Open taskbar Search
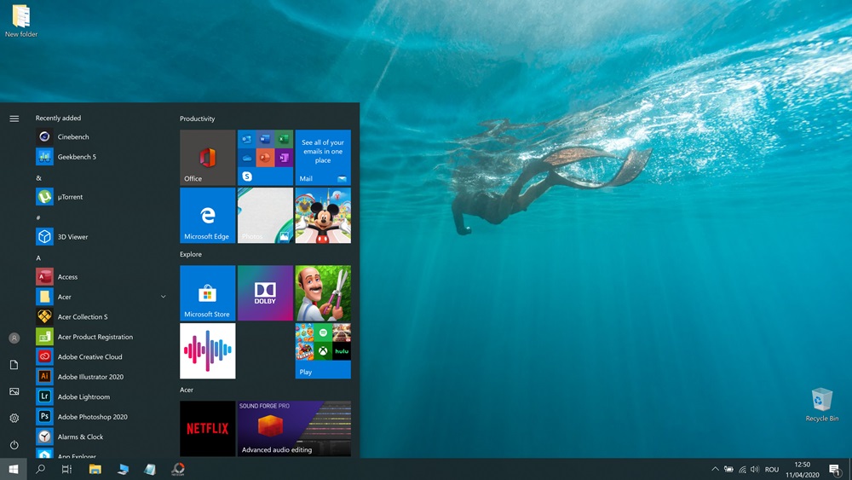The image size is (852, 480). [40, 469]
